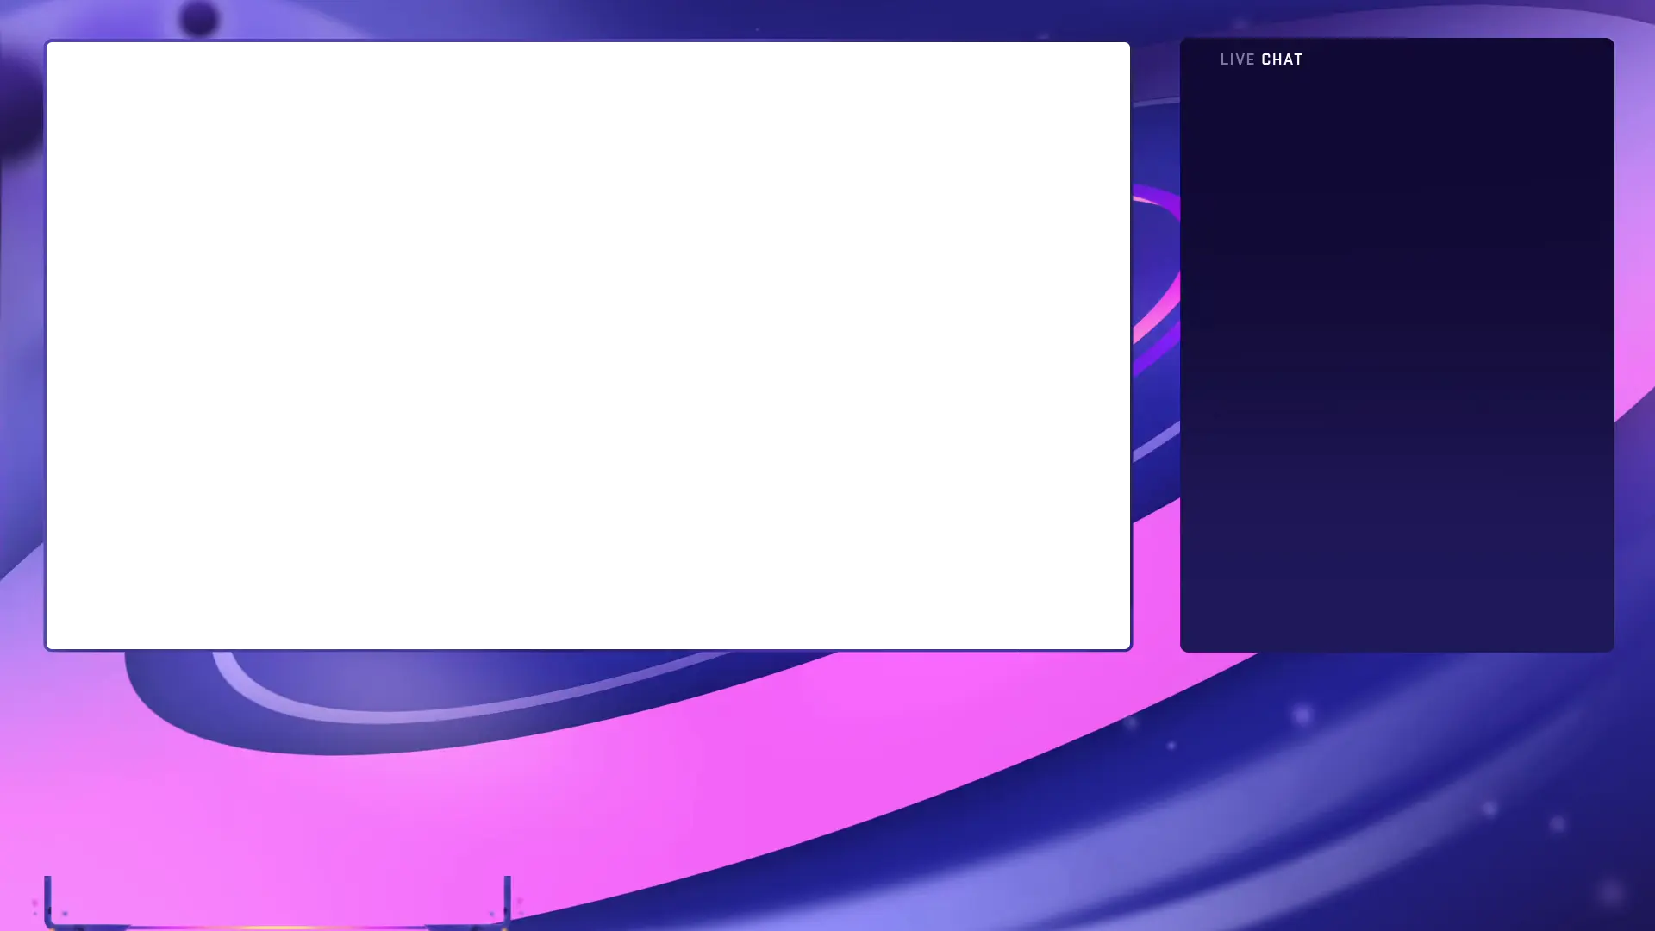
Task: Click the blank white main video frame
Action: pos(588,345)
